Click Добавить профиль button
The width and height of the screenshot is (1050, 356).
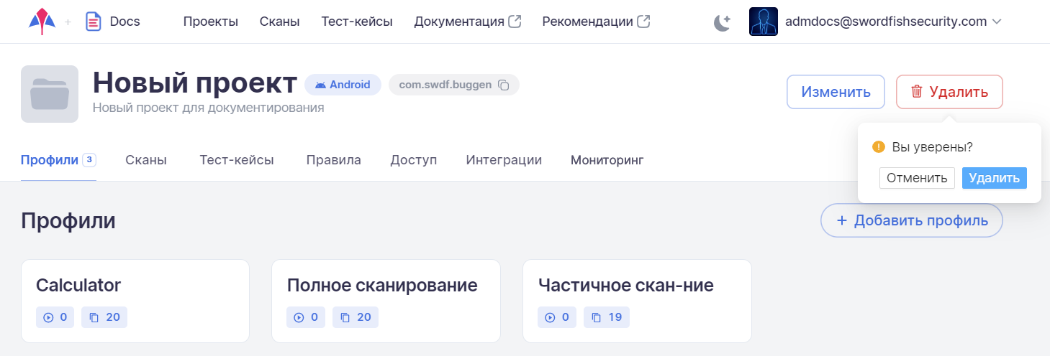tap(911, 220)
